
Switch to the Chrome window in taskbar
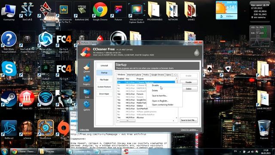click(24, 152)
